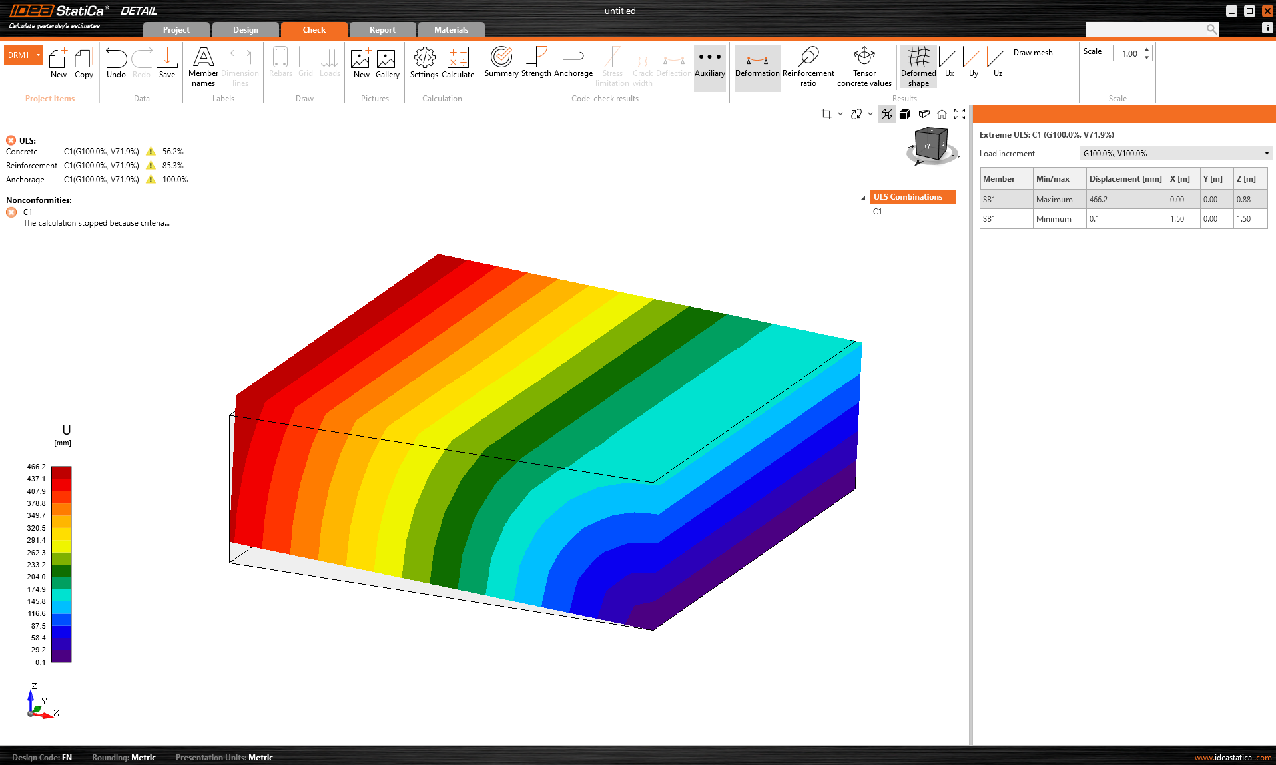Increase Scale value with up arrow

point(1147,49)
